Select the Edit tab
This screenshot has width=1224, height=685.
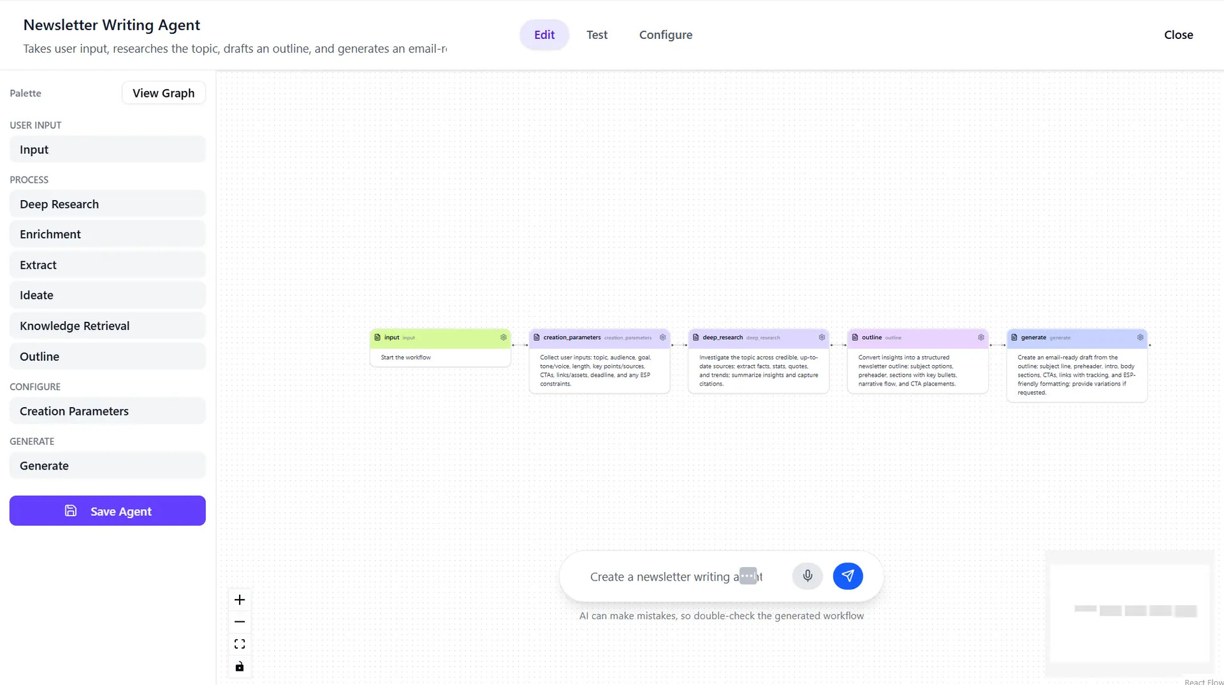point(544,34)
